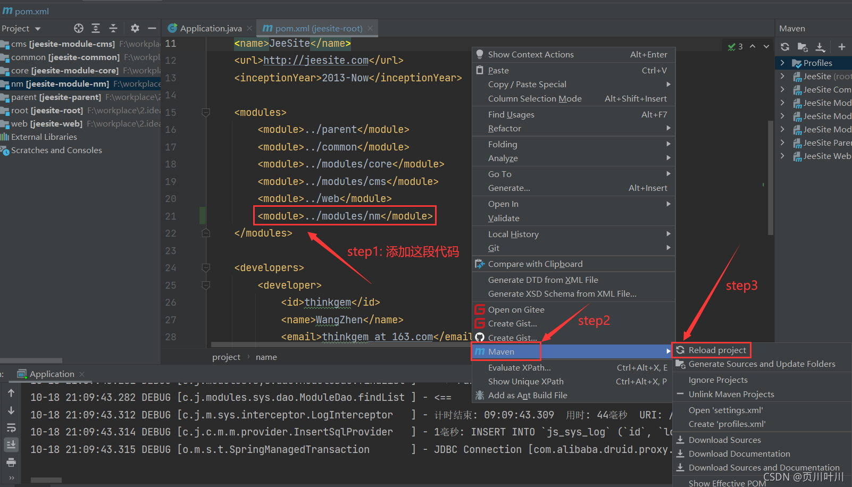Expand the JeeSite (root) Maven node

(782, 76)
